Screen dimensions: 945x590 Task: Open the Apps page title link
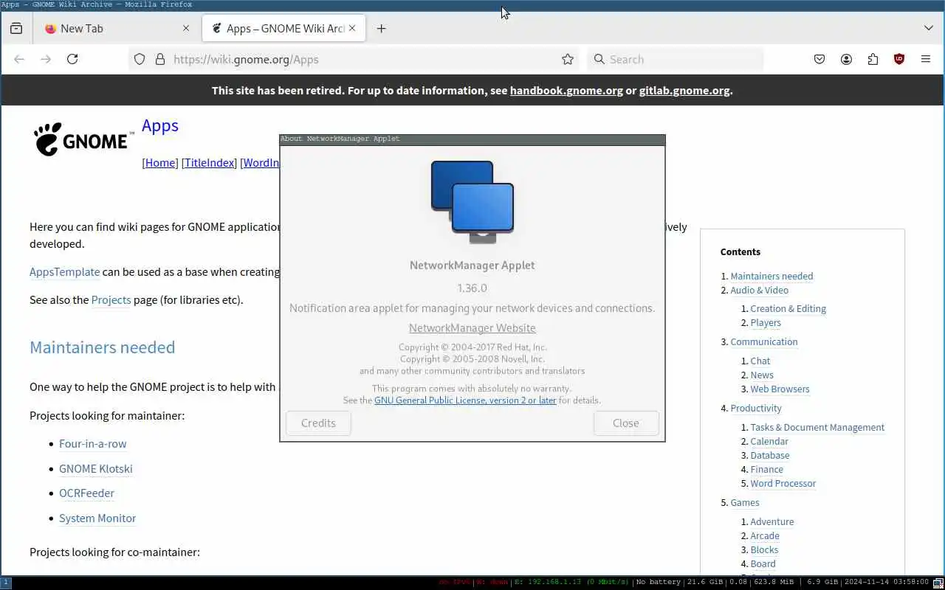160,125
